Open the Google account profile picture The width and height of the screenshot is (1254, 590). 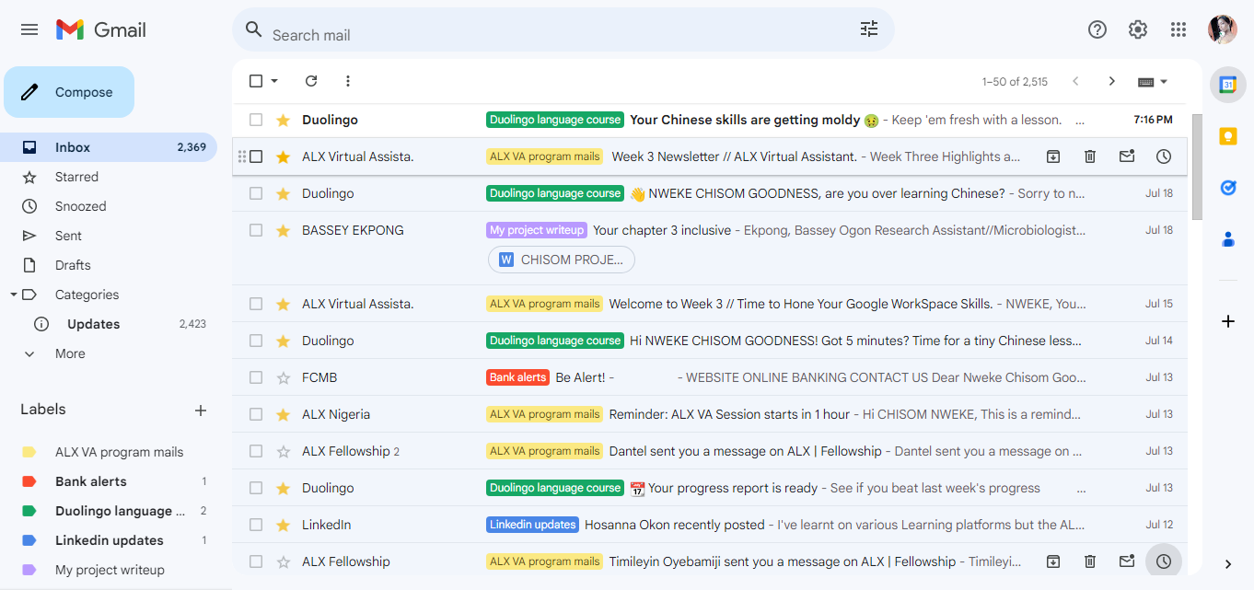pyautogui.click(x=1223, y=29)
